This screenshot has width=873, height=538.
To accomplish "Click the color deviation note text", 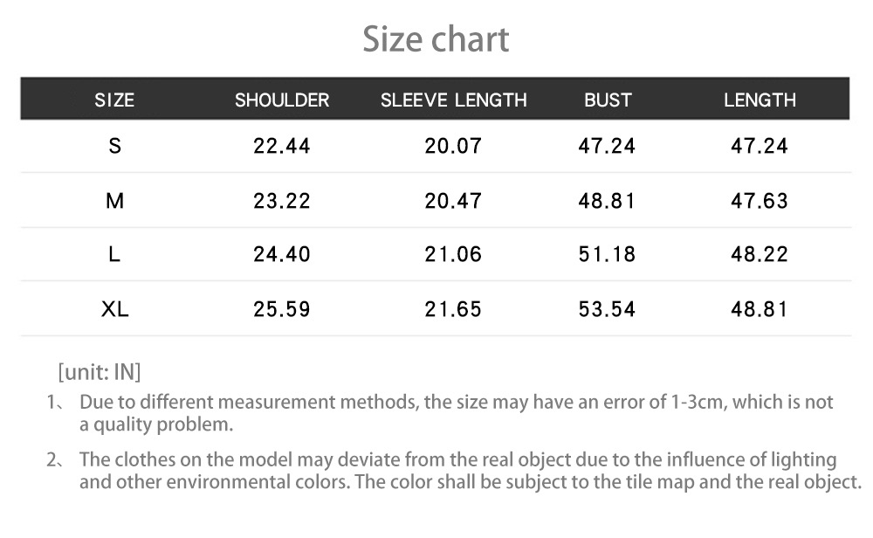I will tap(470, 471).
